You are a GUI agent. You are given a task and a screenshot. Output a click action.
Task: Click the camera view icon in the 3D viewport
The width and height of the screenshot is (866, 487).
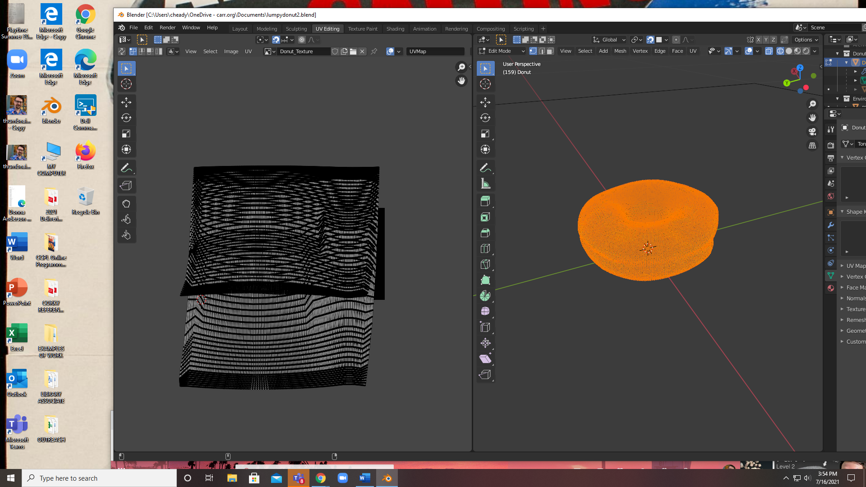click(812, 132)
